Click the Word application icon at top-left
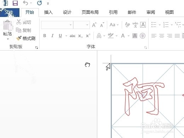The width and height of the screenshot is (184, 138). (5, 3)
